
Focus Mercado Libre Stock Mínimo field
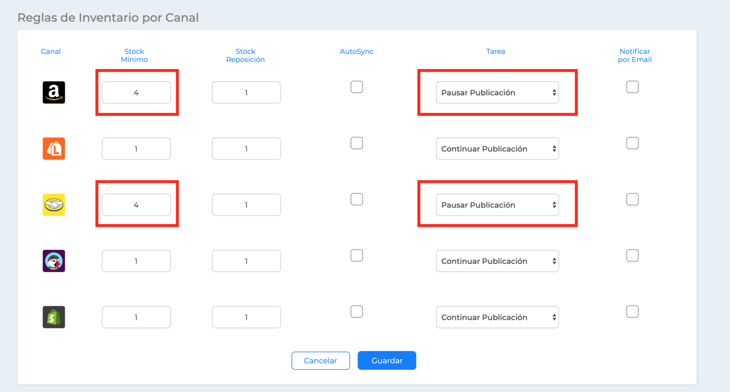coord(136,205)
